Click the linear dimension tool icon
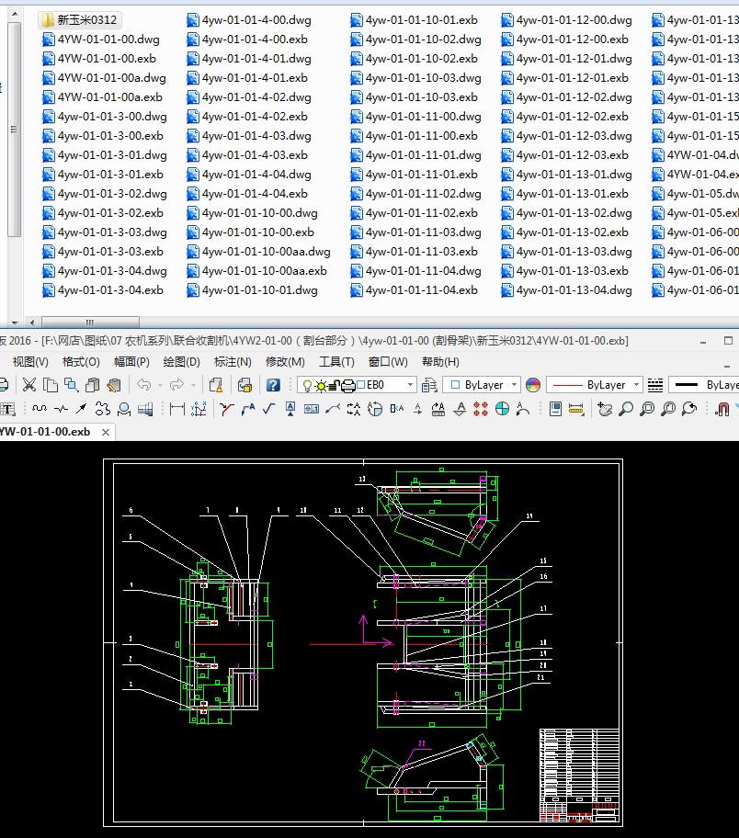 click(176, 409)
